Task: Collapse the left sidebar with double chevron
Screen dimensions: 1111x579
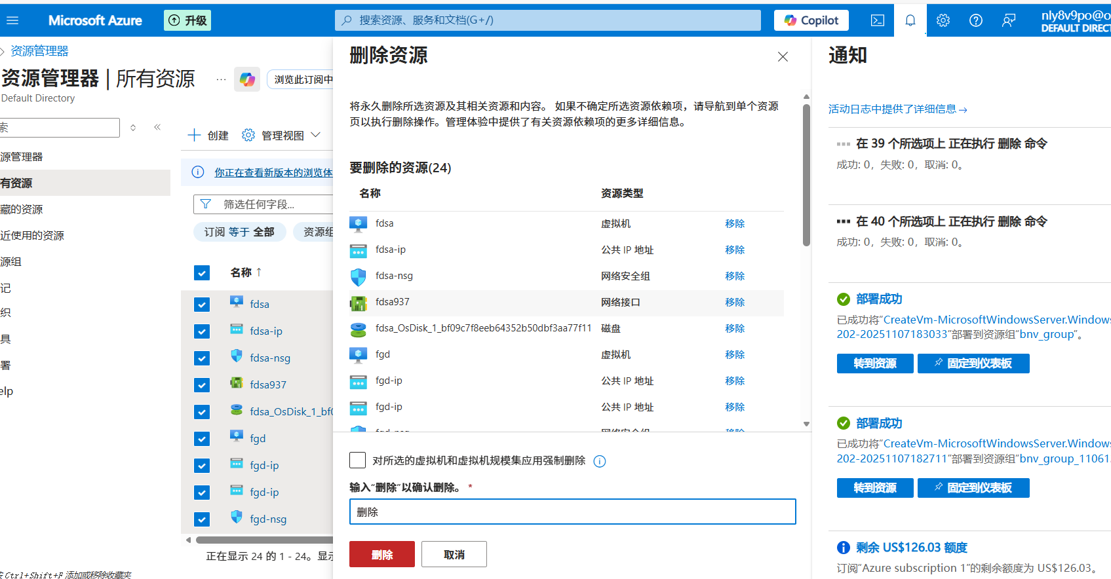Action: pos(157,127)
